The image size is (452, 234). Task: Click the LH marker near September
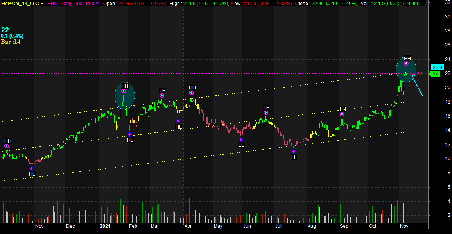[x=342, y=114]
